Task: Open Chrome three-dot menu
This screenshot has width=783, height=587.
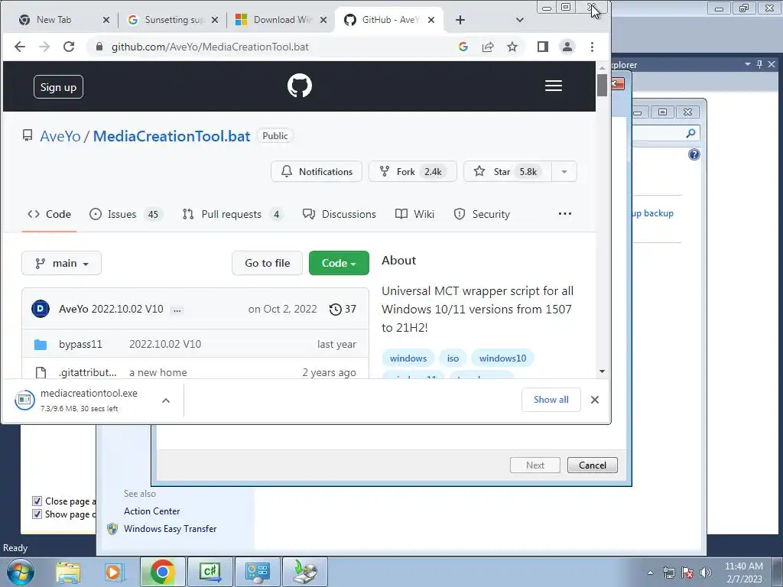Action: click(593, 47)
